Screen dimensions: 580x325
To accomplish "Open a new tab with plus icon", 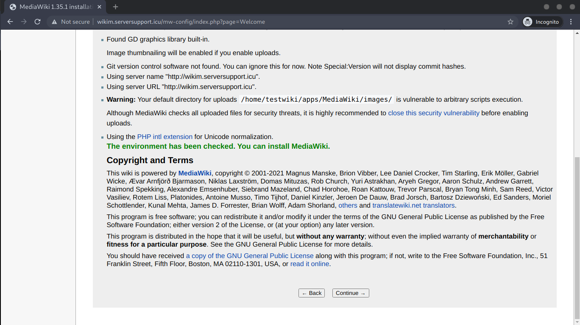I will pos(115,7).
